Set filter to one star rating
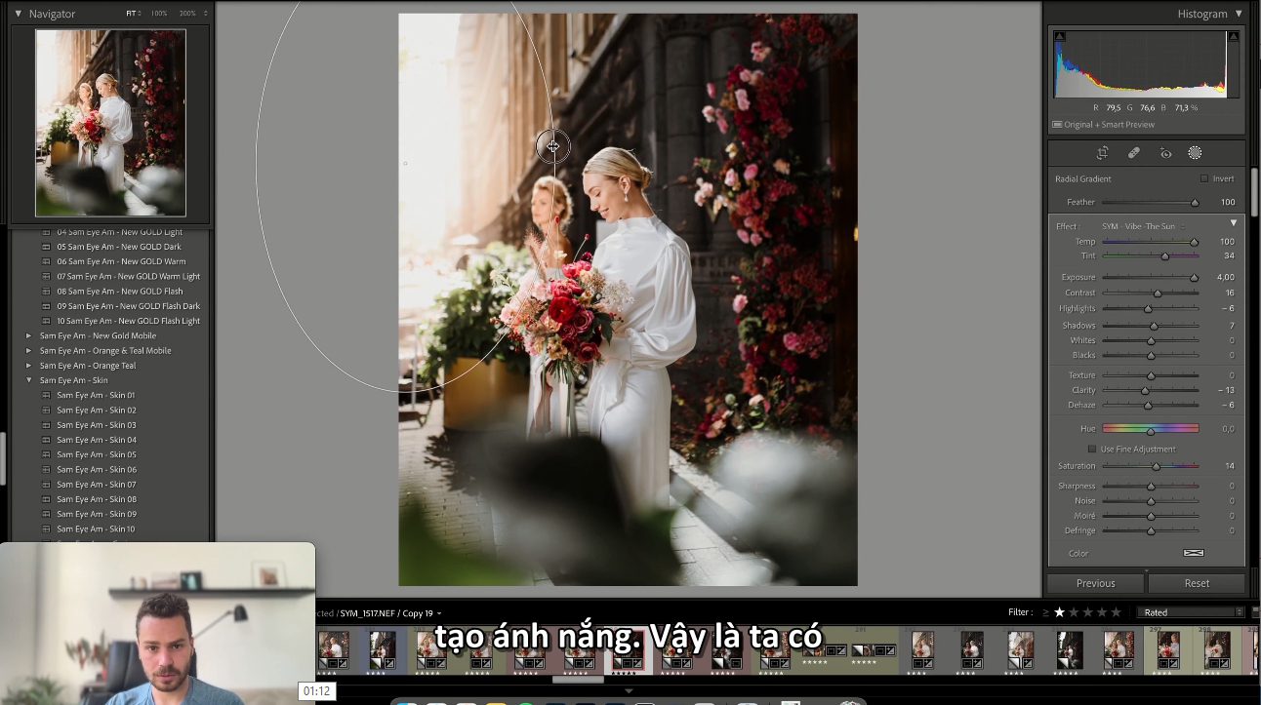Image resolution: width=1261 pixels, height=705 pixels. coord(1059,612)
